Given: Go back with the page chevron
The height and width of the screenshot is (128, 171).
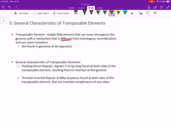Looking at the screenshot, I should 4,21.
